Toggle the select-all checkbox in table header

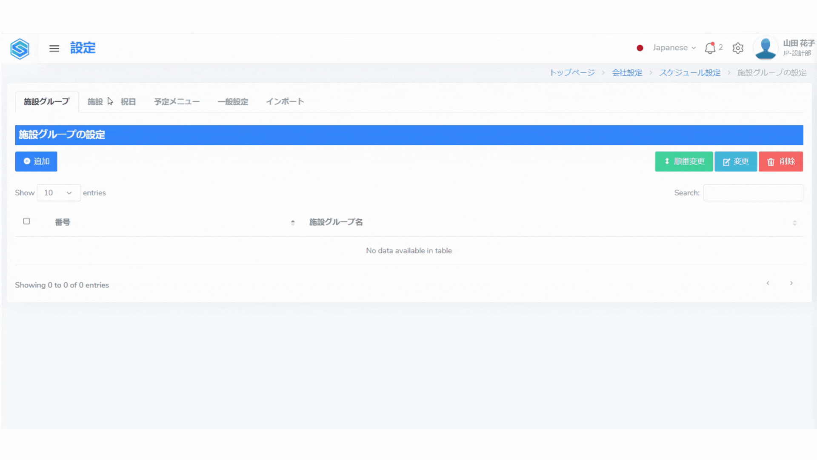pos(26,221)
